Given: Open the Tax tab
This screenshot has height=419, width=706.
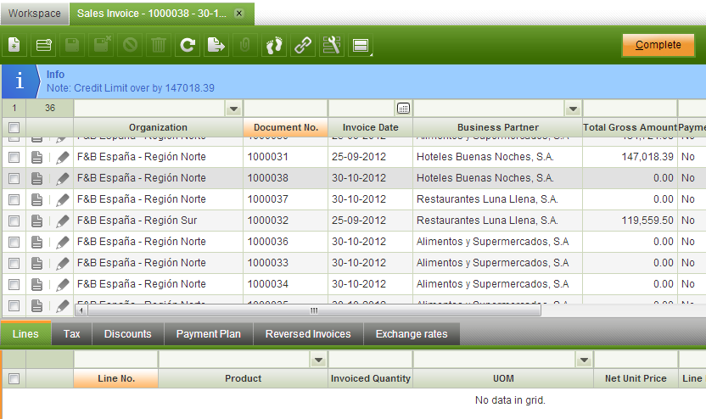Looking at the screenshot, I should [71, 334].
